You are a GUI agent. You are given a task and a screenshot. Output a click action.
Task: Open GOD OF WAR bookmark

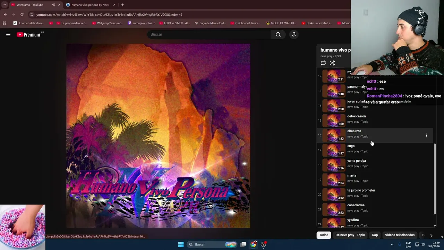tap(281, 23)
